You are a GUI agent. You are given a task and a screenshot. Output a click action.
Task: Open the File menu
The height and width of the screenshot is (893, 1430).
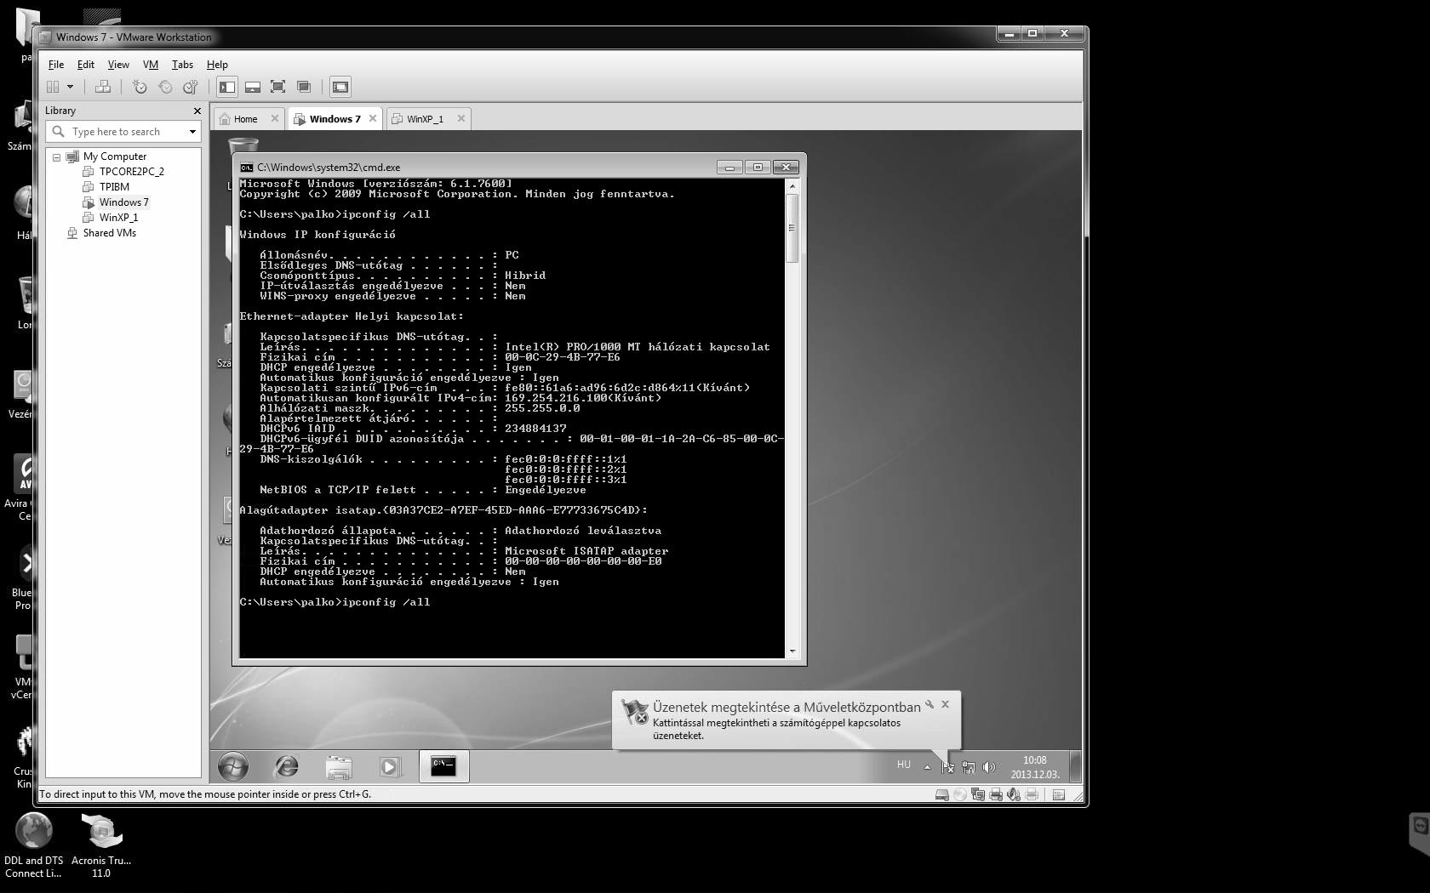[x=56, y=65]
